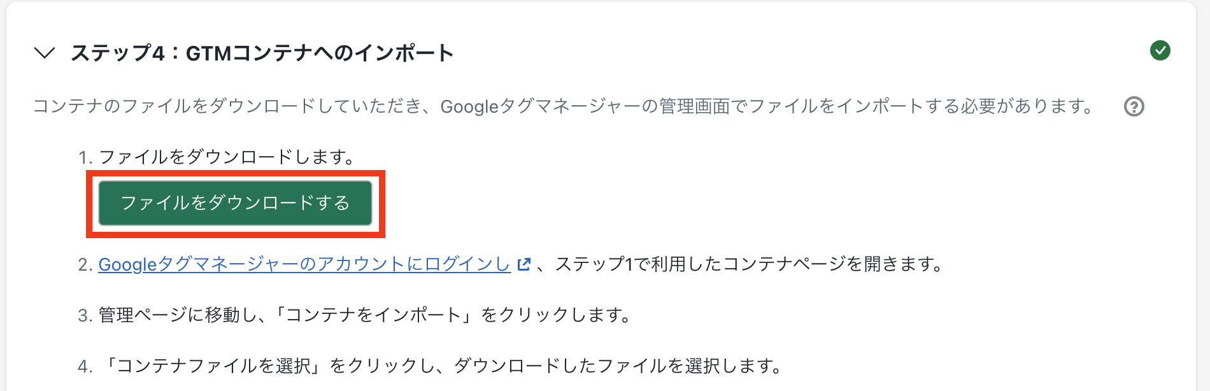This screenshot has height=391, width=1210.
Task: Click the description paragraph starting with コンテナのファイル
Action: (563, 106)
